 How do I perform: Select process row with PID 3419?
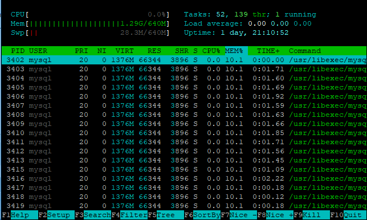(184, 206)
